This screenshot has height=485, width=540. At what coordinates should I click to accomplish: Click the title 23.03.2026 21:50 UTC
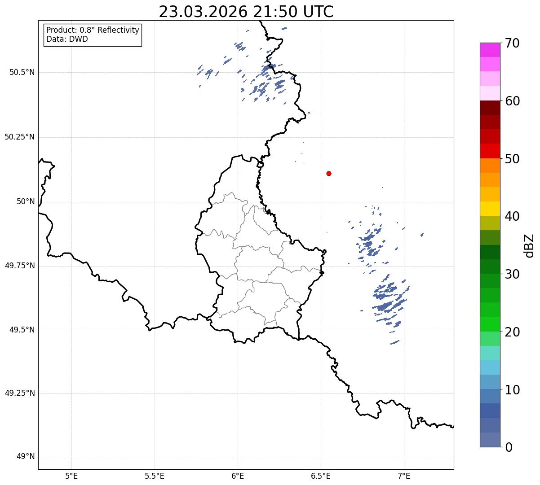point(246,12)
